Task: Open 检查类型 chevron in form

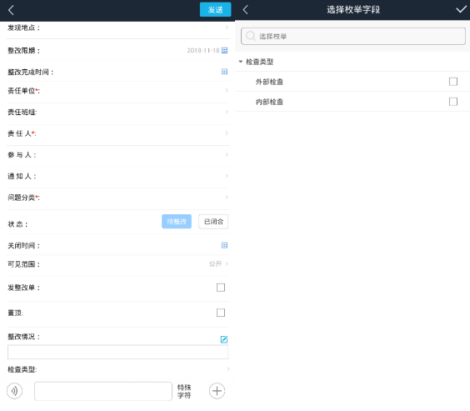Action: 228,369
